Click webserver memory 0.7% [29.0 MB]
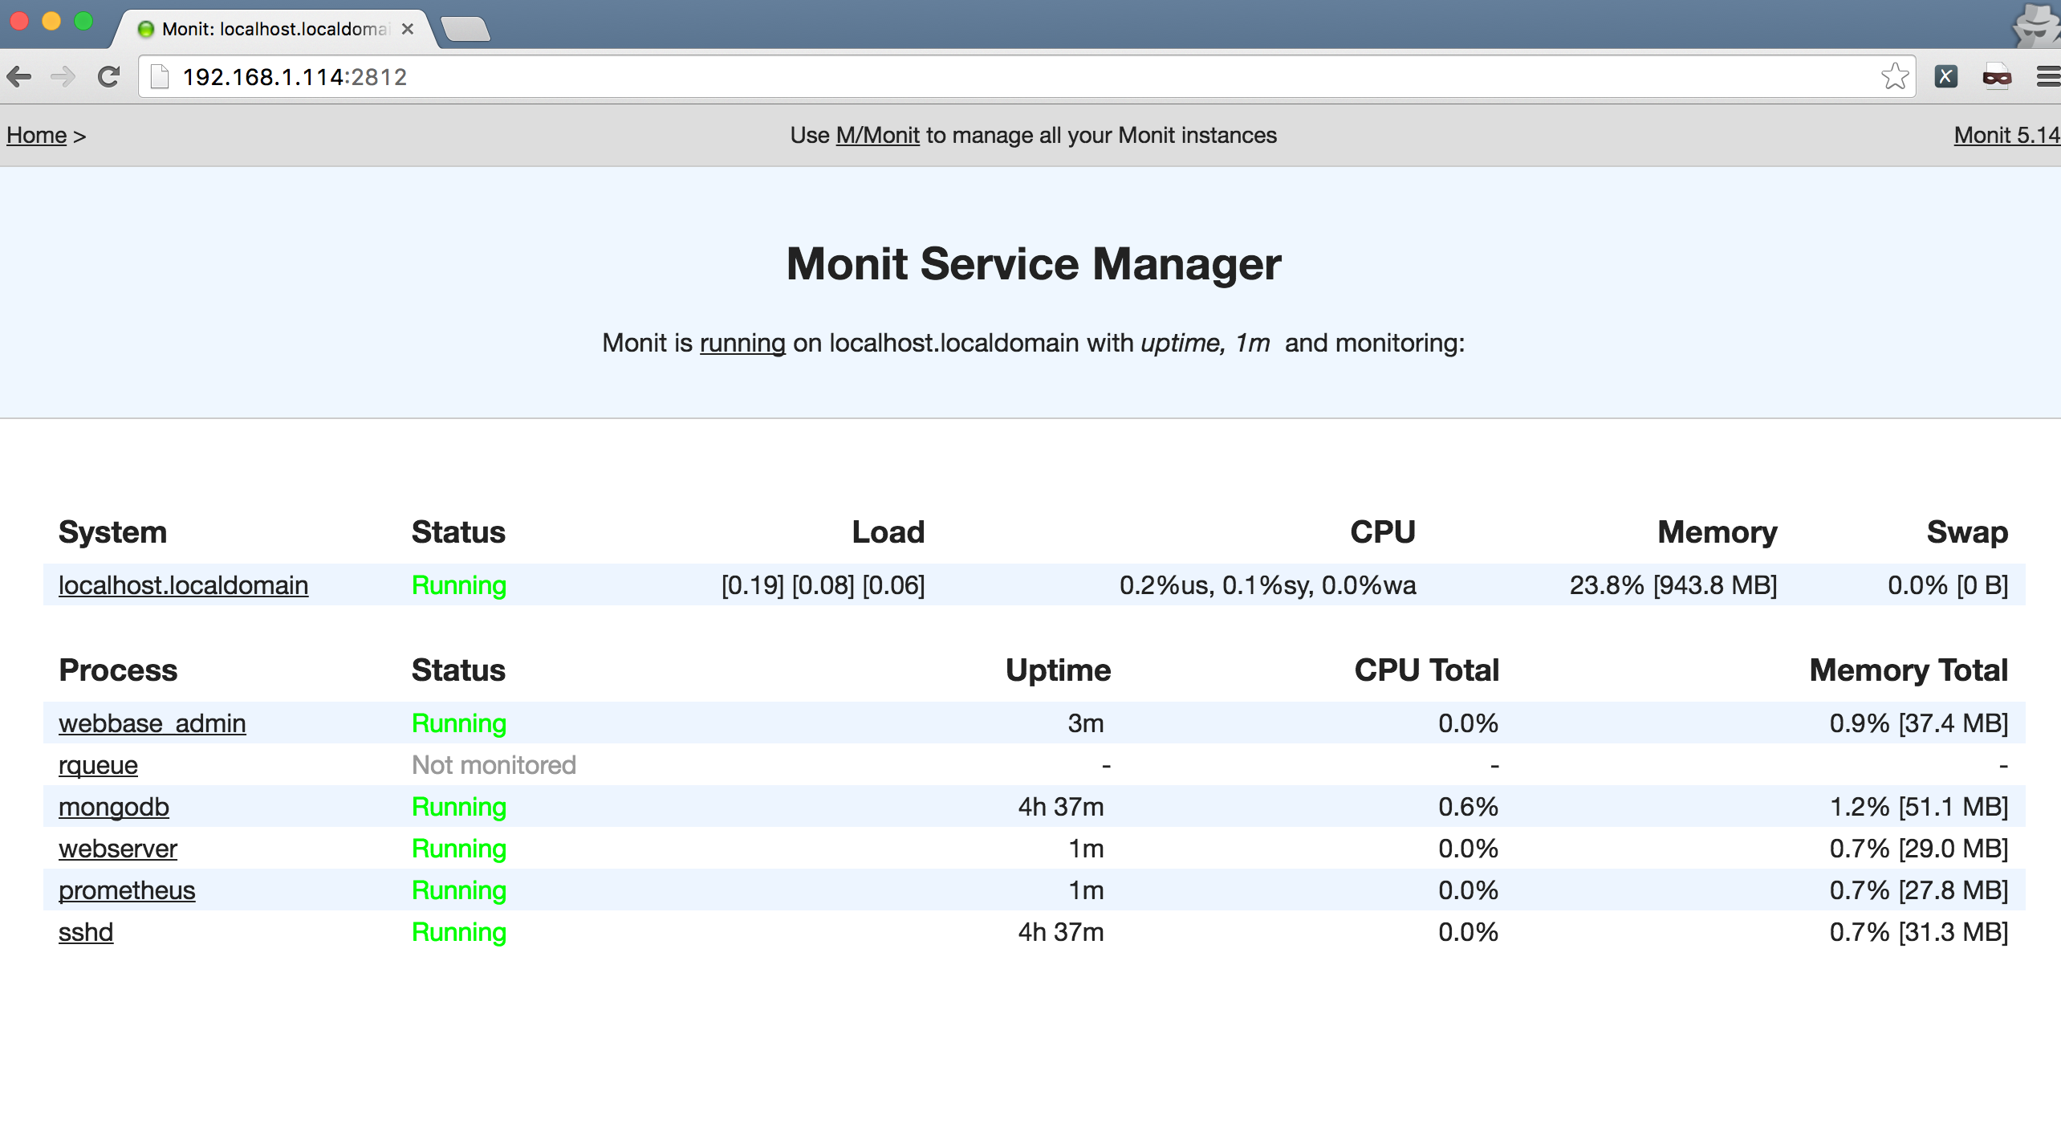Viewport: 2061px width, 1140px height. click(1919, 849)
